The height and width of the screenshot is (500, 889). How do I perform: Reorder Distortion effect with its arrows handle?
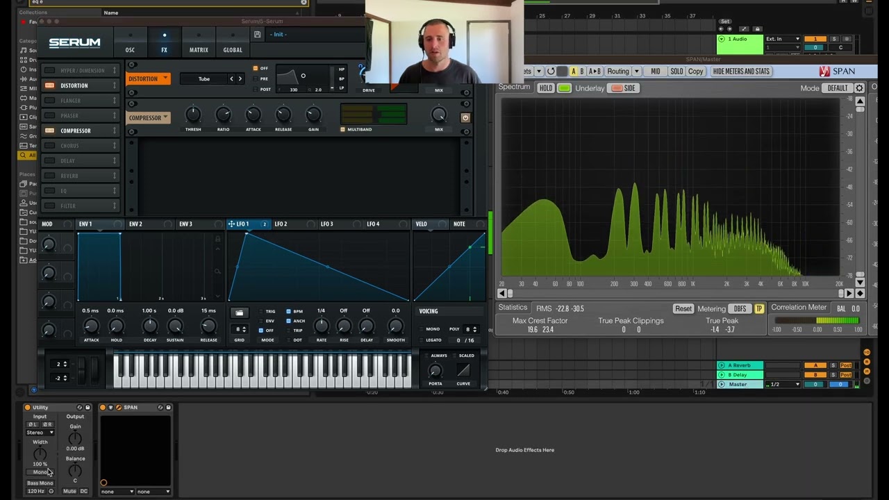tap(115, 85)
